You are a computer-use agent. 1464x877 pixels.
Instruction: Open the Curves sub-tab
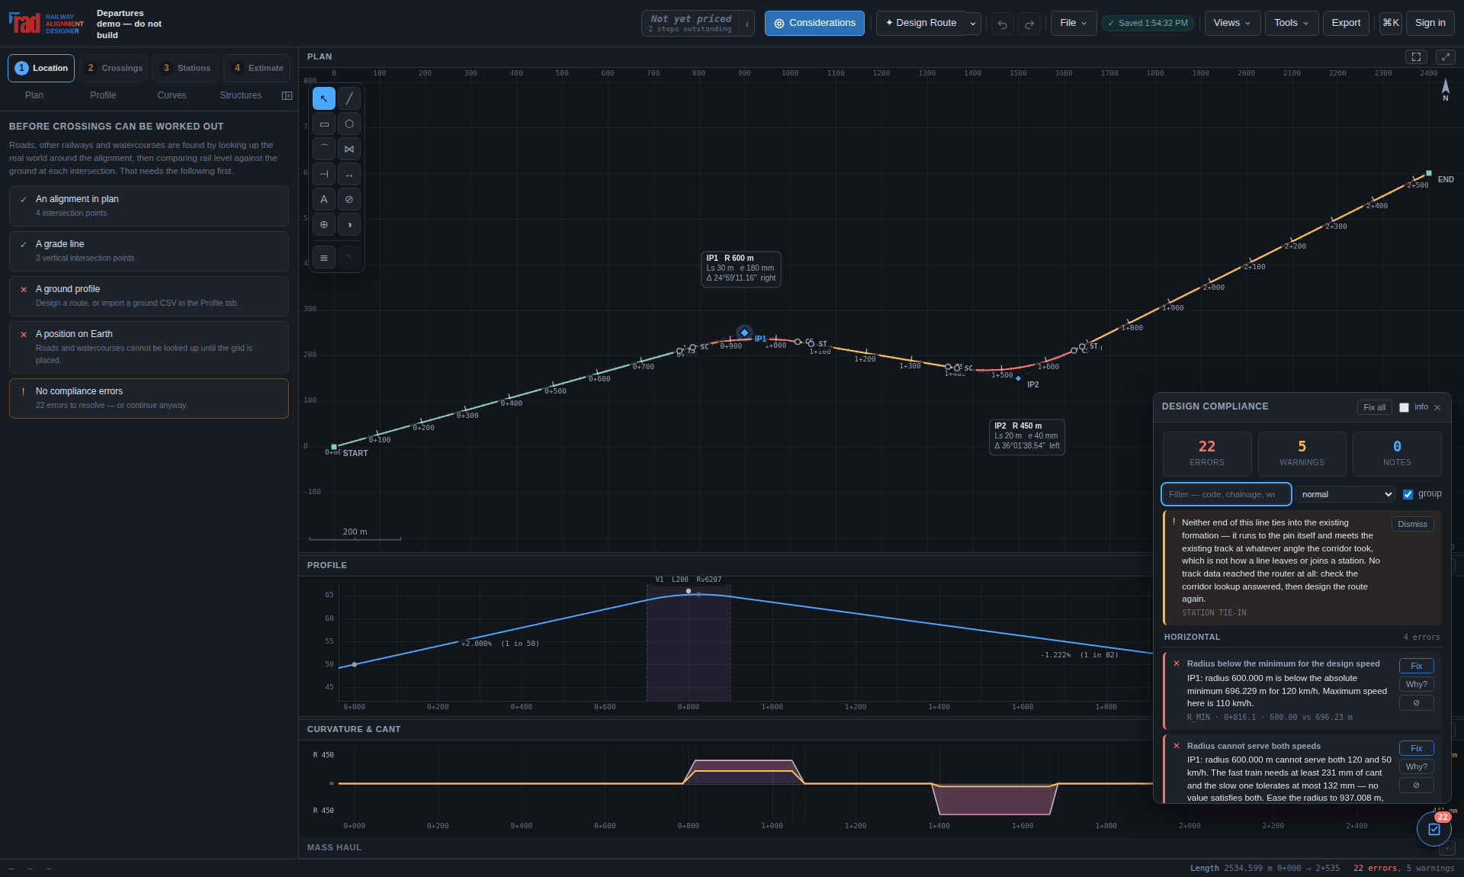point(172,95)
